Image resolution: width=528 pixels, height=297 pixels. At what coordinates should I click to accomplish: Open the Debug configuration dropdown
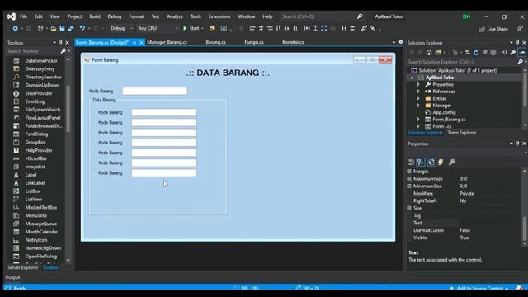click(121, 29)
